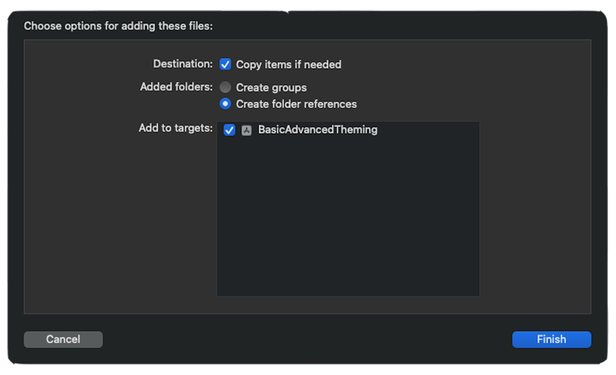Disable the BasicAdvancedTheming target checkbox
616x375 pixels.
229,130
